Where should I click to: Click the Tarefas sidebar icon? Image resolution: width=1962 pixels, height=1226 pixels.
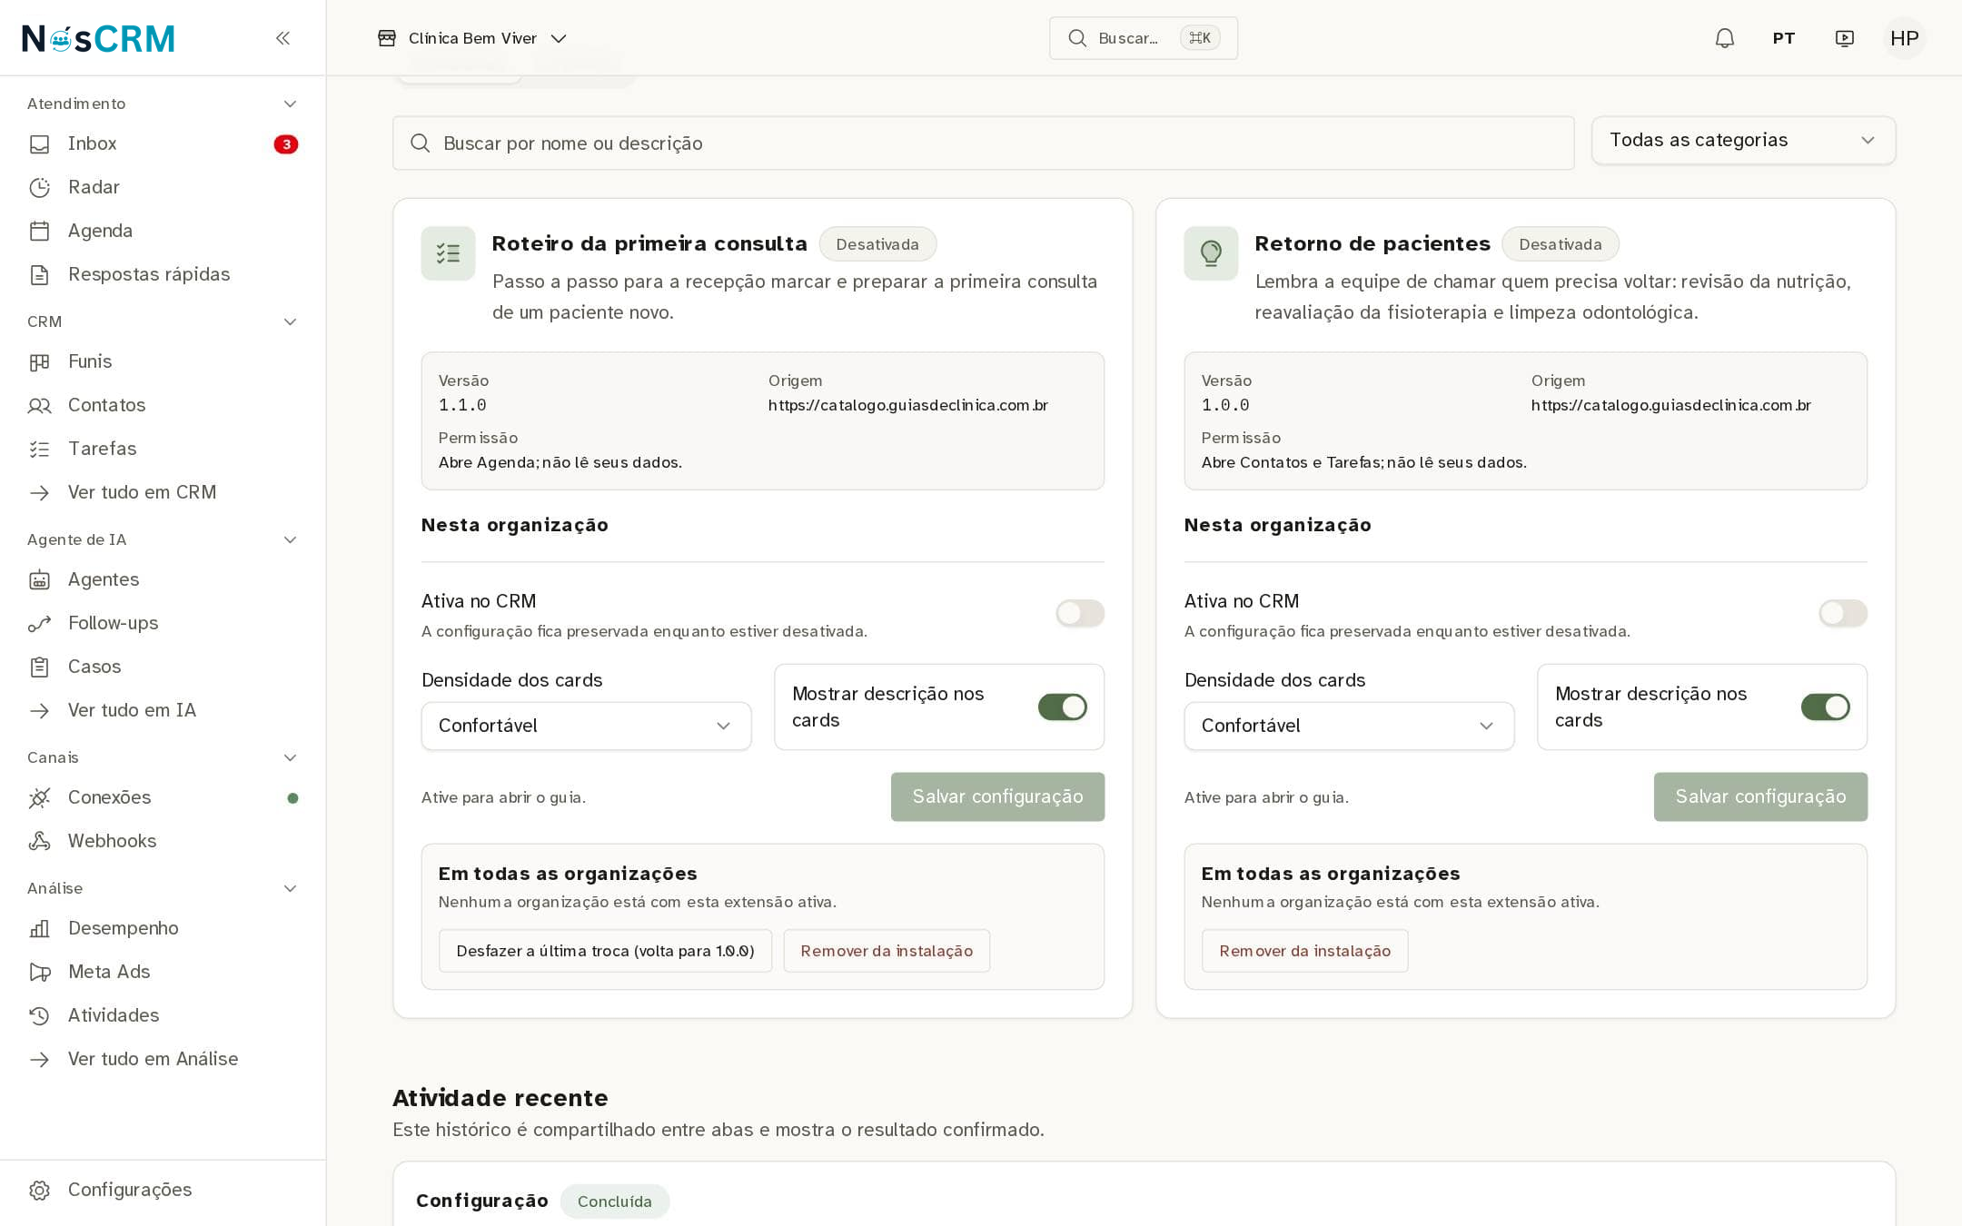(39, 450)
